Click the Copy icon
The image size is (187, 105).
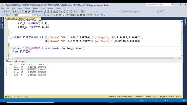(x=65, y=12)
